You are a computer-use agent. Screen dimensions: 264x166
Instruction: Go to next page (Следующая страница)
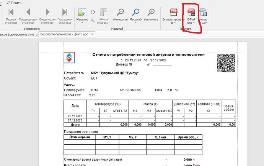point(47,16)
